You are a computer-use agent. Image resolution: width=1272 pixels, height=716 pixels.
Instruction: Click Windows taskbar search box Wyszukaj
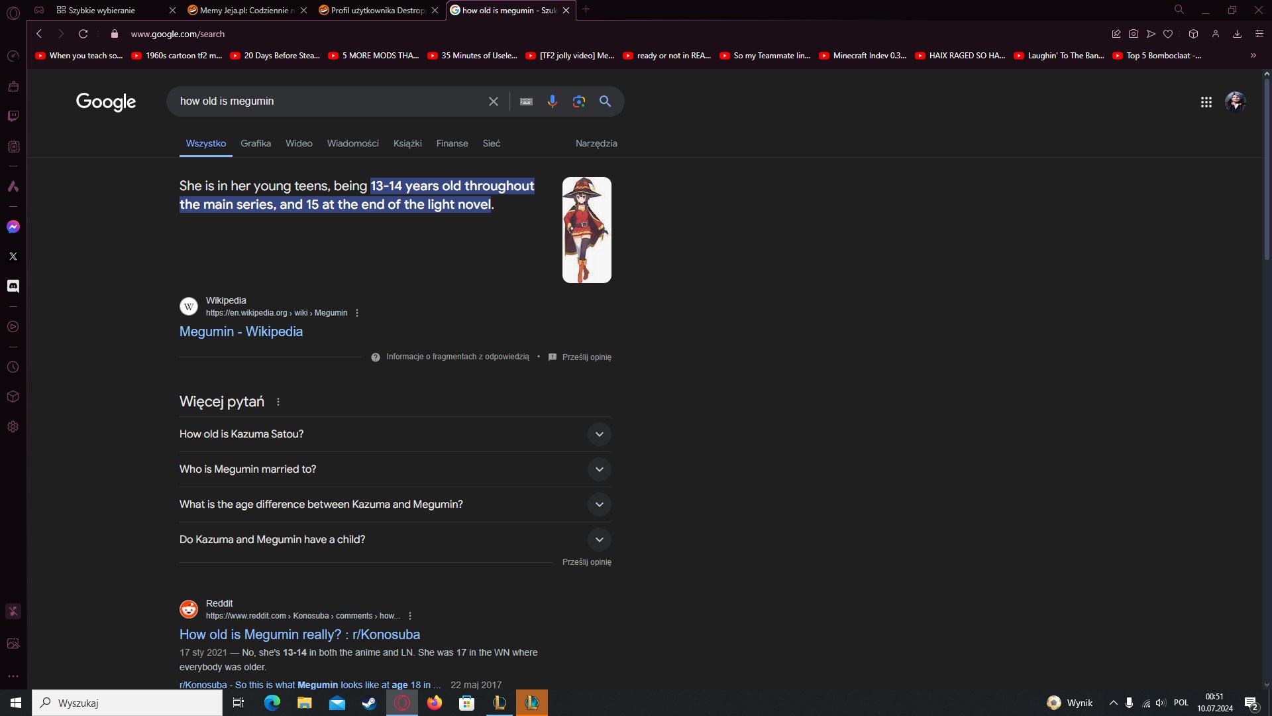(x=127, y=703)
